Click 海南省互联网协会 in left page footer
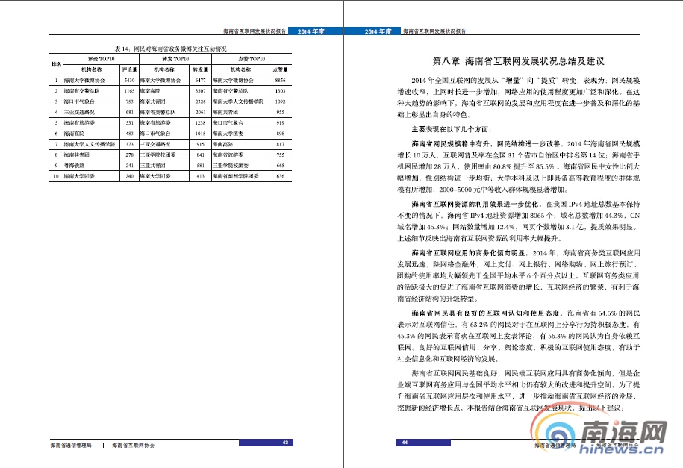The image size is (683, 468). coord(133,444)
